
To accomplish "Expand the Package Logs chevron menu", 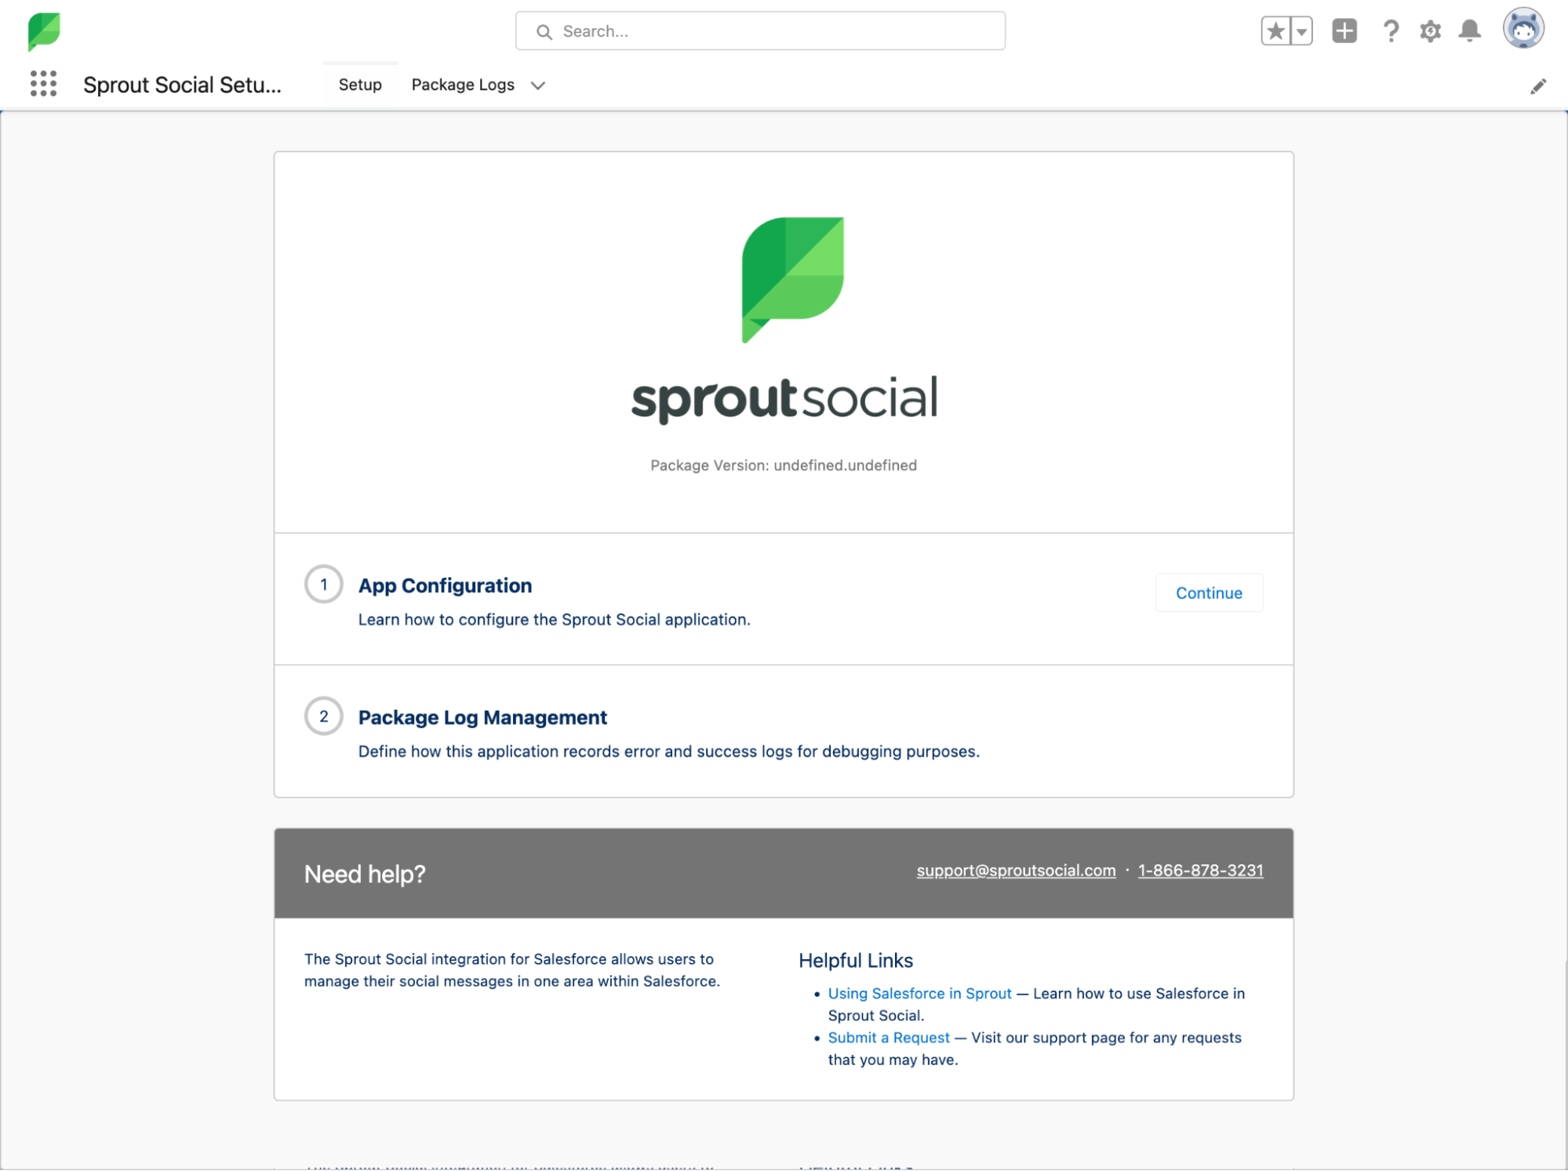I will [x=537, y=85].
